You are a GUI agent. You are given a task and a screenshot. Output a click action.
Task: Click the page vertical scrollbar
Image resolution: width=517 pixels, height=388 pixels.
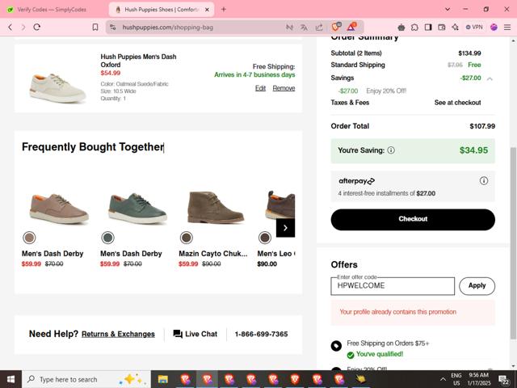513,242
